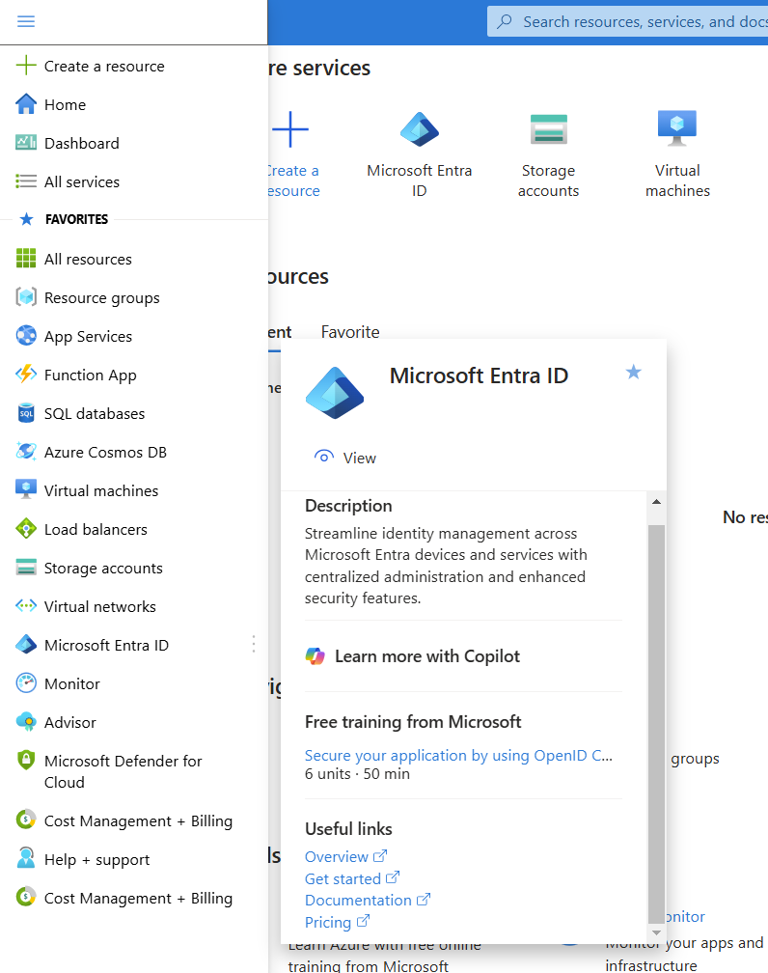Select Home text in sidebar menu

tap(66, 105)
